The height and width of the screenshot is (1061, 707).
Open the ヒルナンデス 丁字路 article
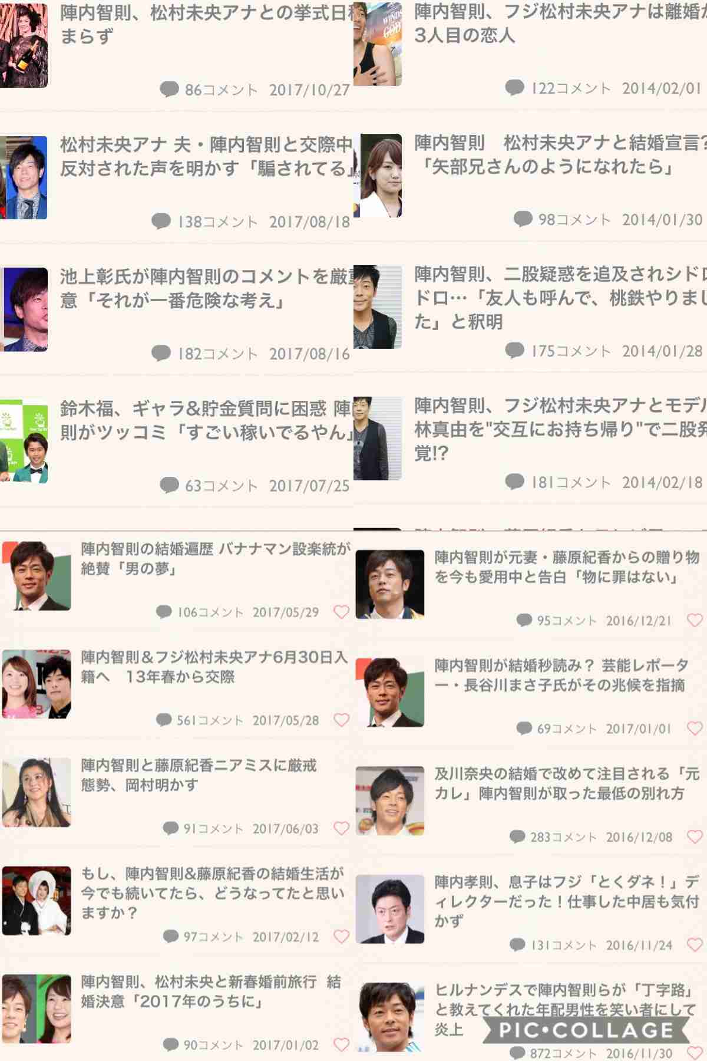tap(566, 1010)
